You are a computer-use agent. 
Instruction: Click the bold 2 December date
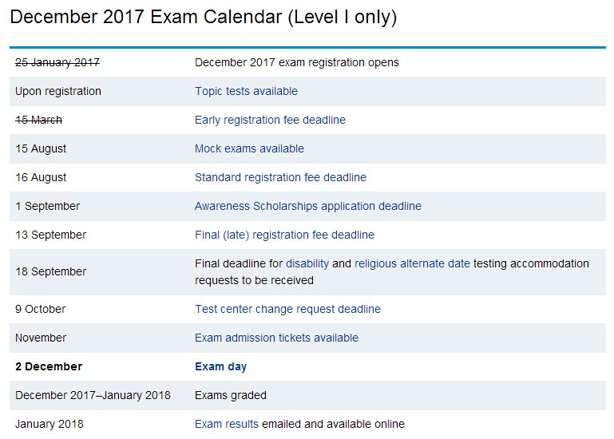coord(49,366)
